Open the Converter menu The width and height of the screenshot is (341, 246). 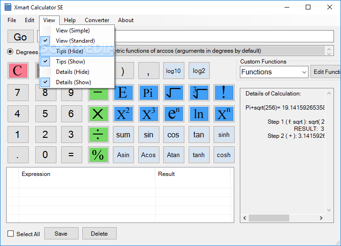pyautogui.click(x=97, y=20)
